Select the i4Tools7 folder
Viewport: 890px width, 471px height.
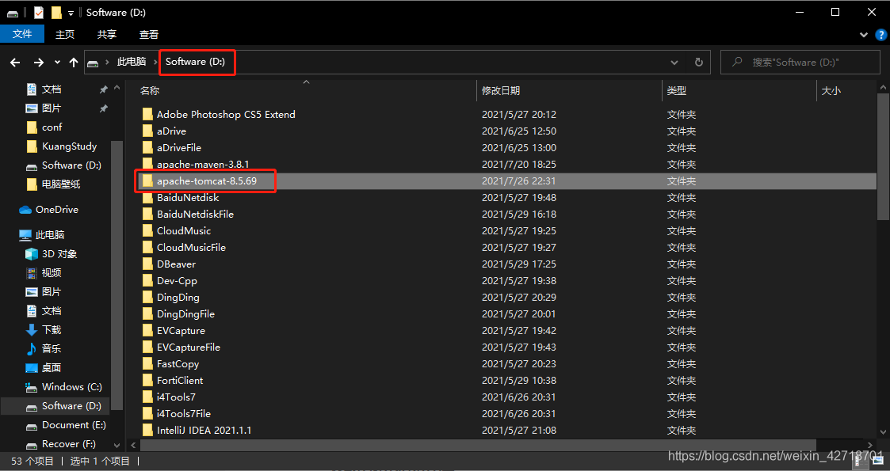pyautogui.click(x=176, y=397)
